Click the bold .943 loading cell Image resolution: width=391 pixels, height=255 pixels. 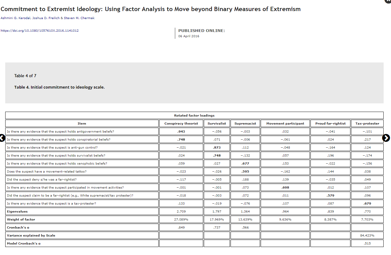coord(181,131)
